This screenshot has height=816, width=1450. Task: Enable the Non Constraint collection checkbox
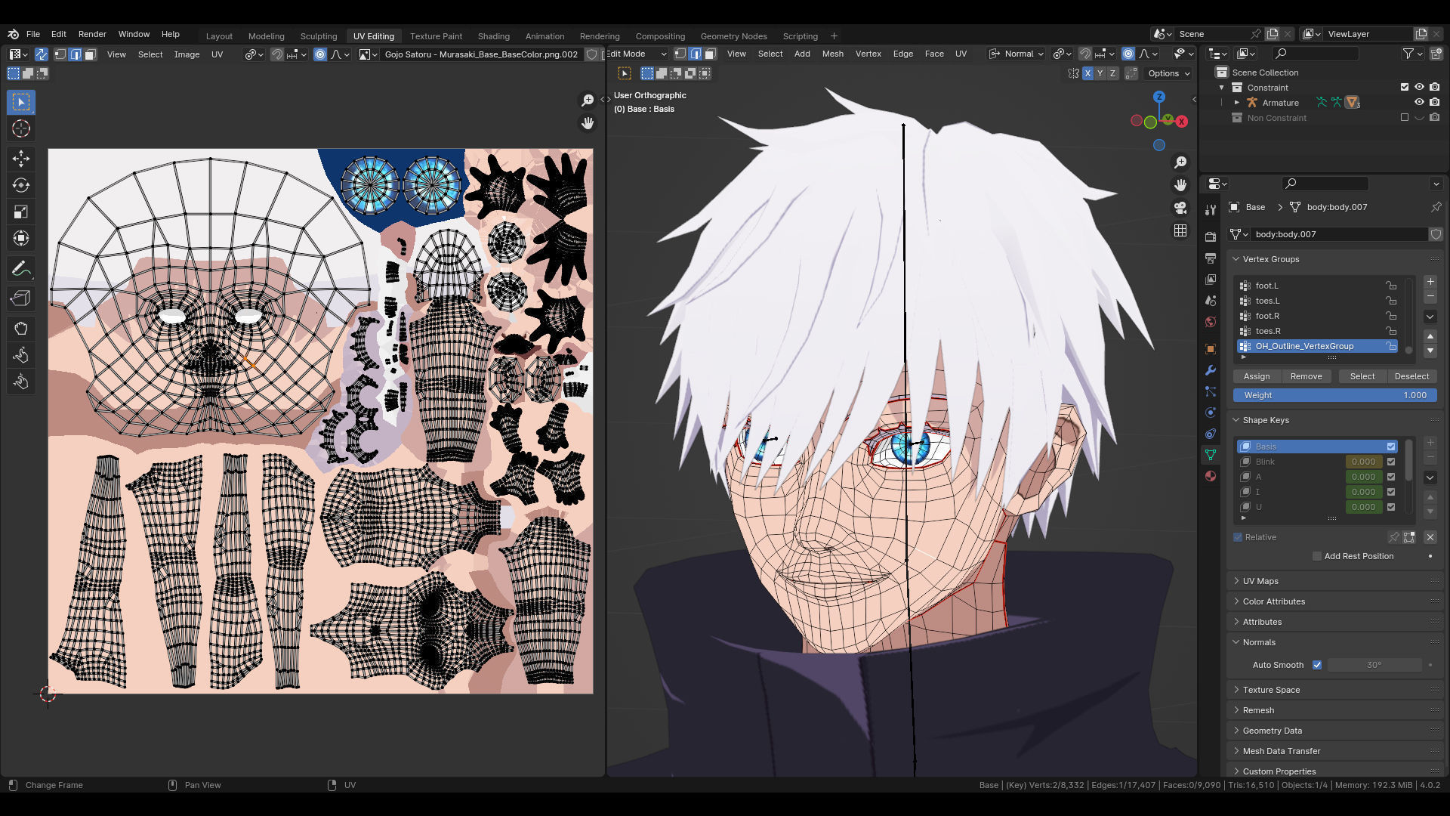[1404, 117]
